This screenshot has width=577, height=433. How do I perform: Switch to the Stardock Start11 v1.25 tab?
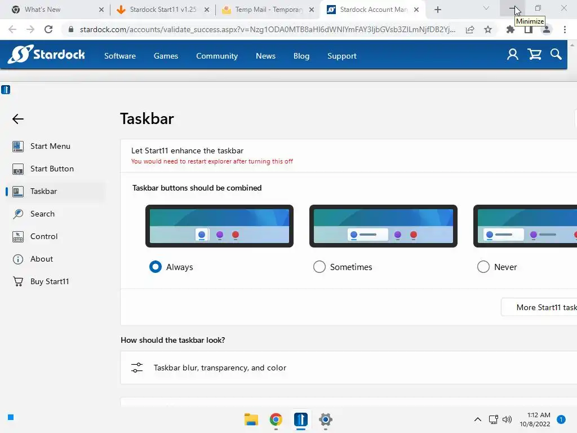(162, 10)
